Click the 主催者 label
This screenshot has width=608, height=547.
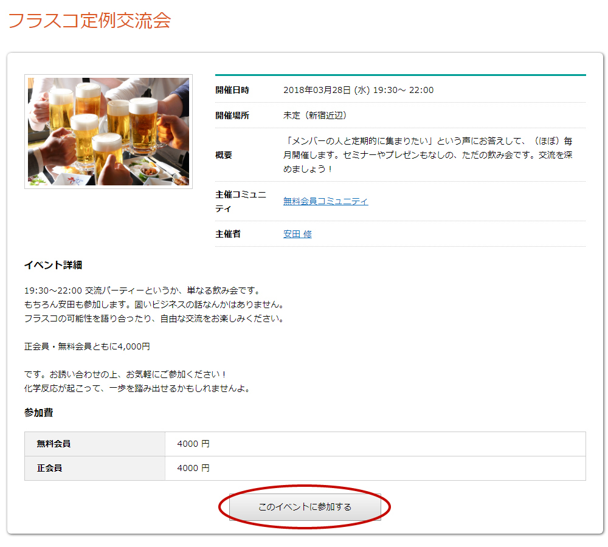(x=228, y=234)
